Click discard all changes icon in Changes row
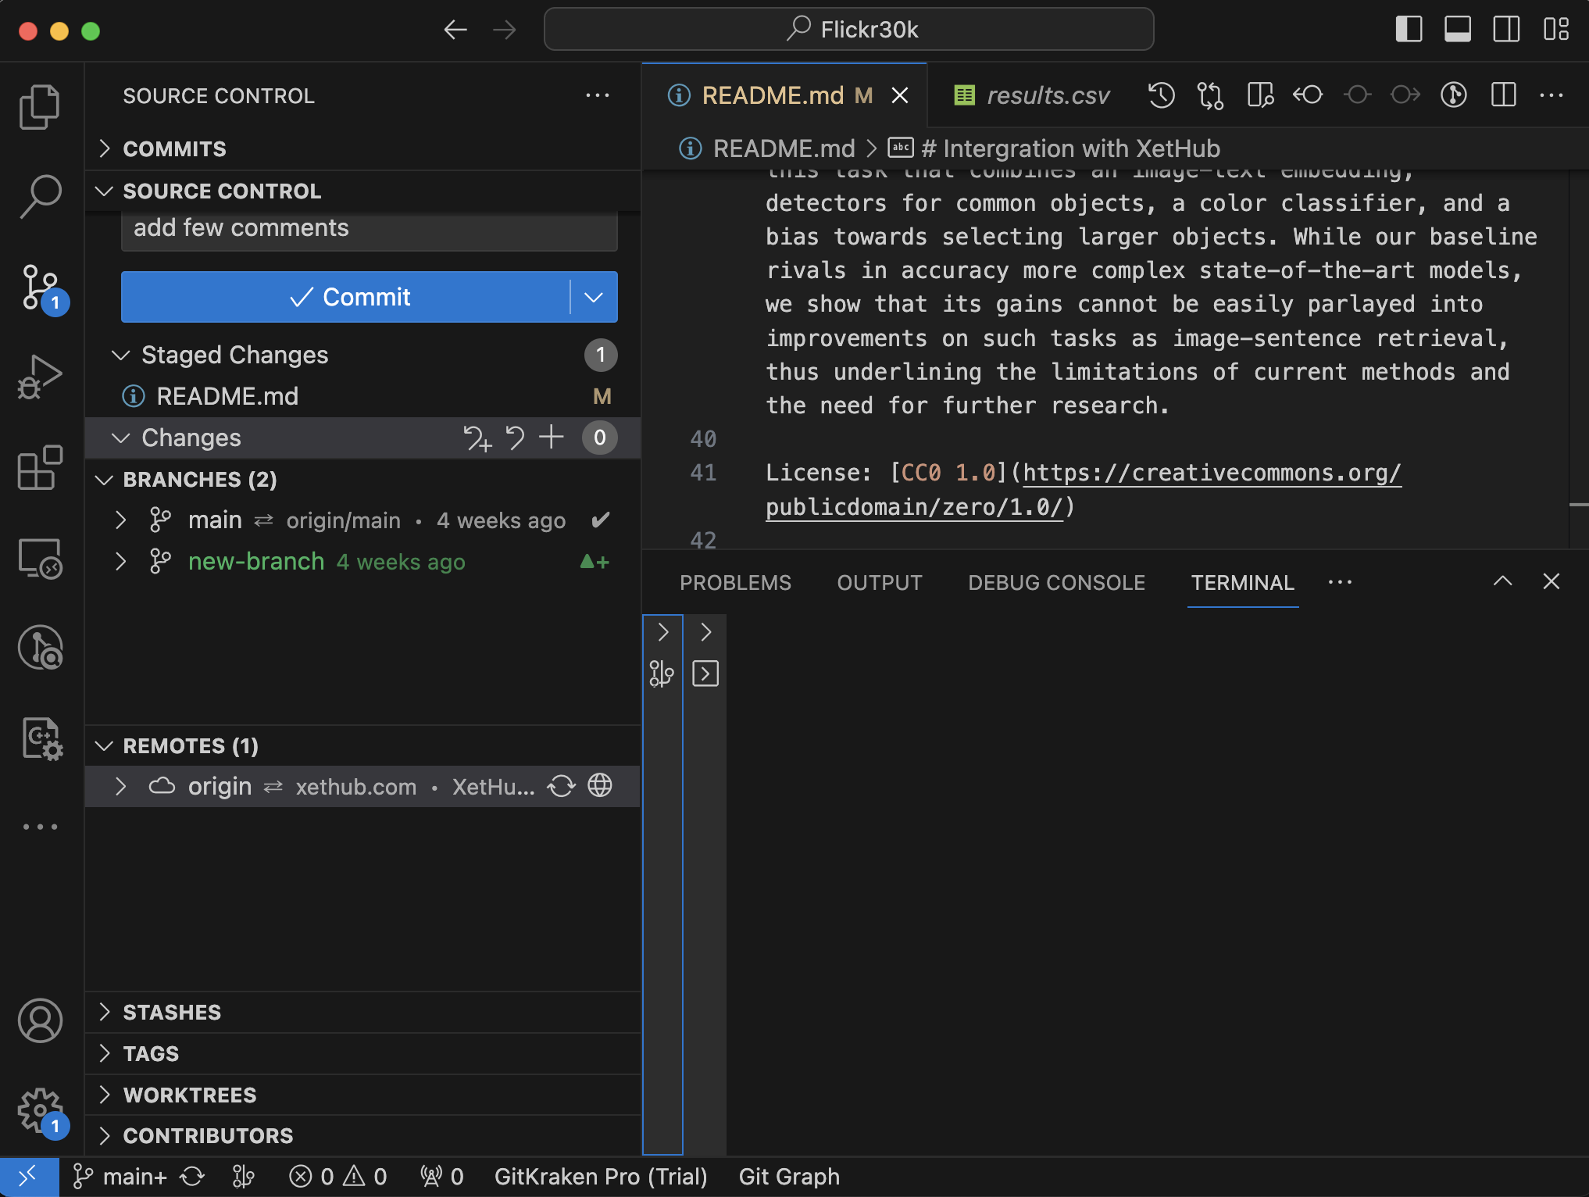Screen dimensions: 1589x1197 click(x=515, y=438)
